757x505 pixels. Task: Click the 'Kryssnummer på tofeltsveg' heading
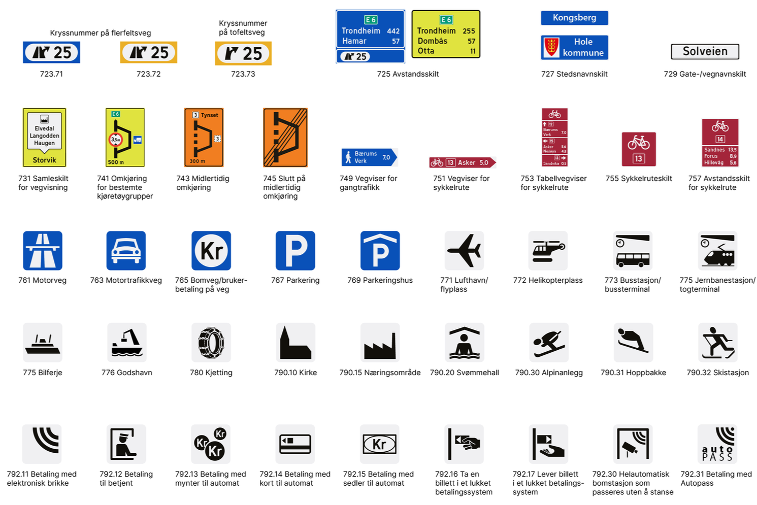point(243,28)
